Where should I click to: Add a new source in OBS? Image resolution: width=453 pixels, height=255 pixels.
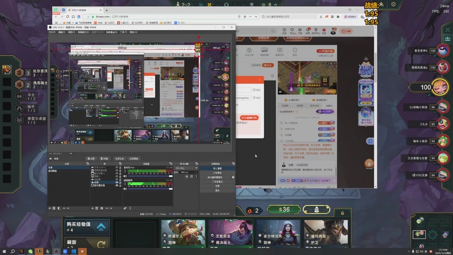click(x=92, y=208)
